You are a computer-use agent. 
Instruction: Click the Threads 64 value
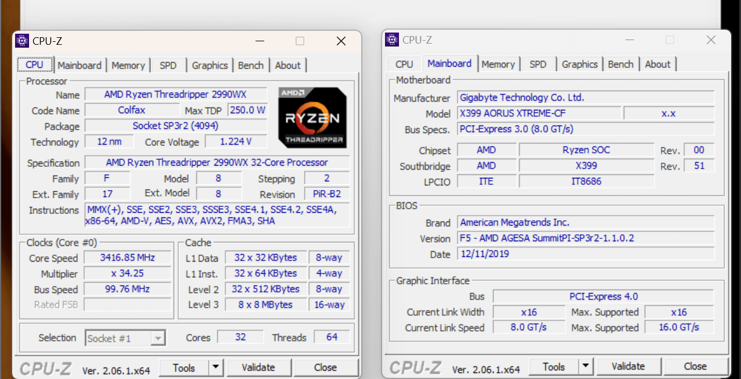[332, 337]
